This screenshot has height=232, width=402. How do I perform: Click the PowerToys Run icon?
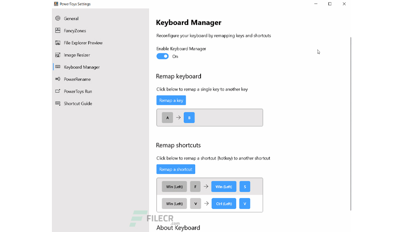[58, 91]
